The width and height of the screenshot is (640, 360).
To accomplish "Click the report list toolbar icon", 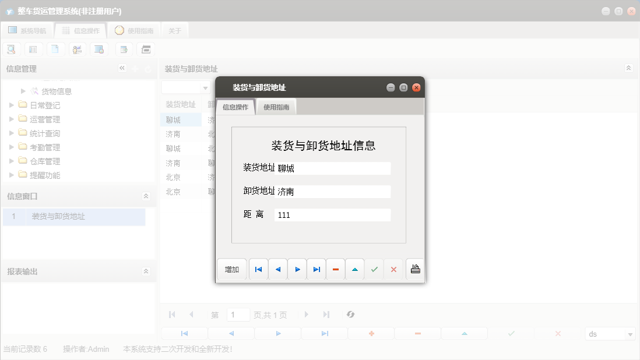I will [x=33, y=49].
